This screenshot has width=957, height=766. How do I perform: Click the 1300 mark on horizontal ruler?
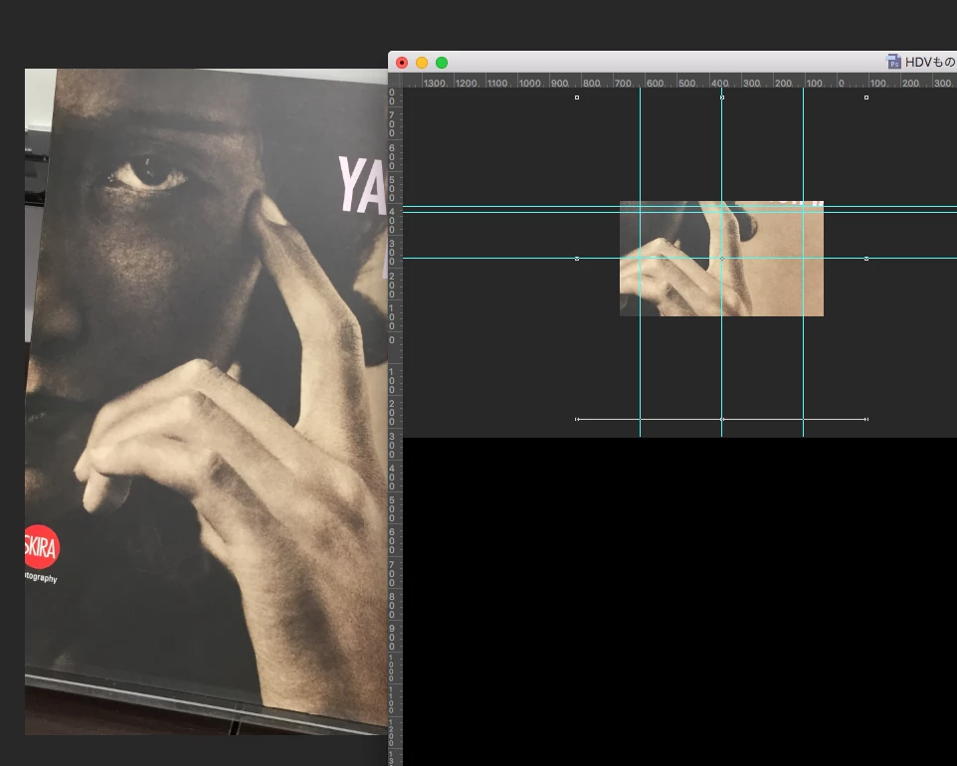point(434,83)
